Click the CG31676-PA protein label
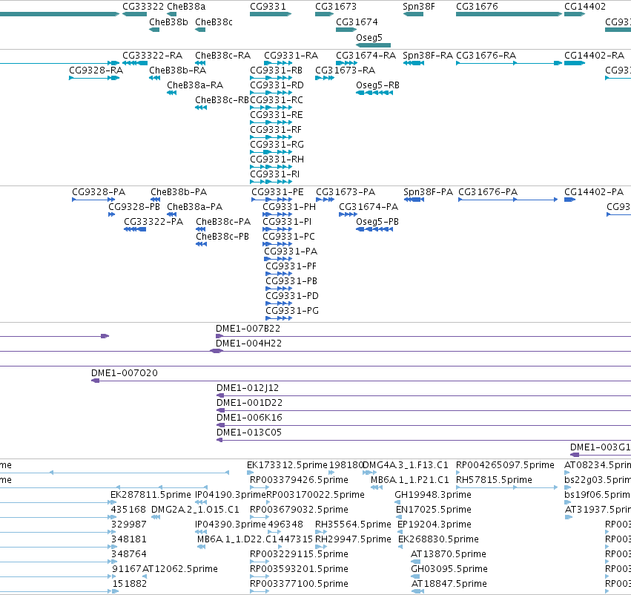The width and height of the screenshot is (631, 595). 488,192
